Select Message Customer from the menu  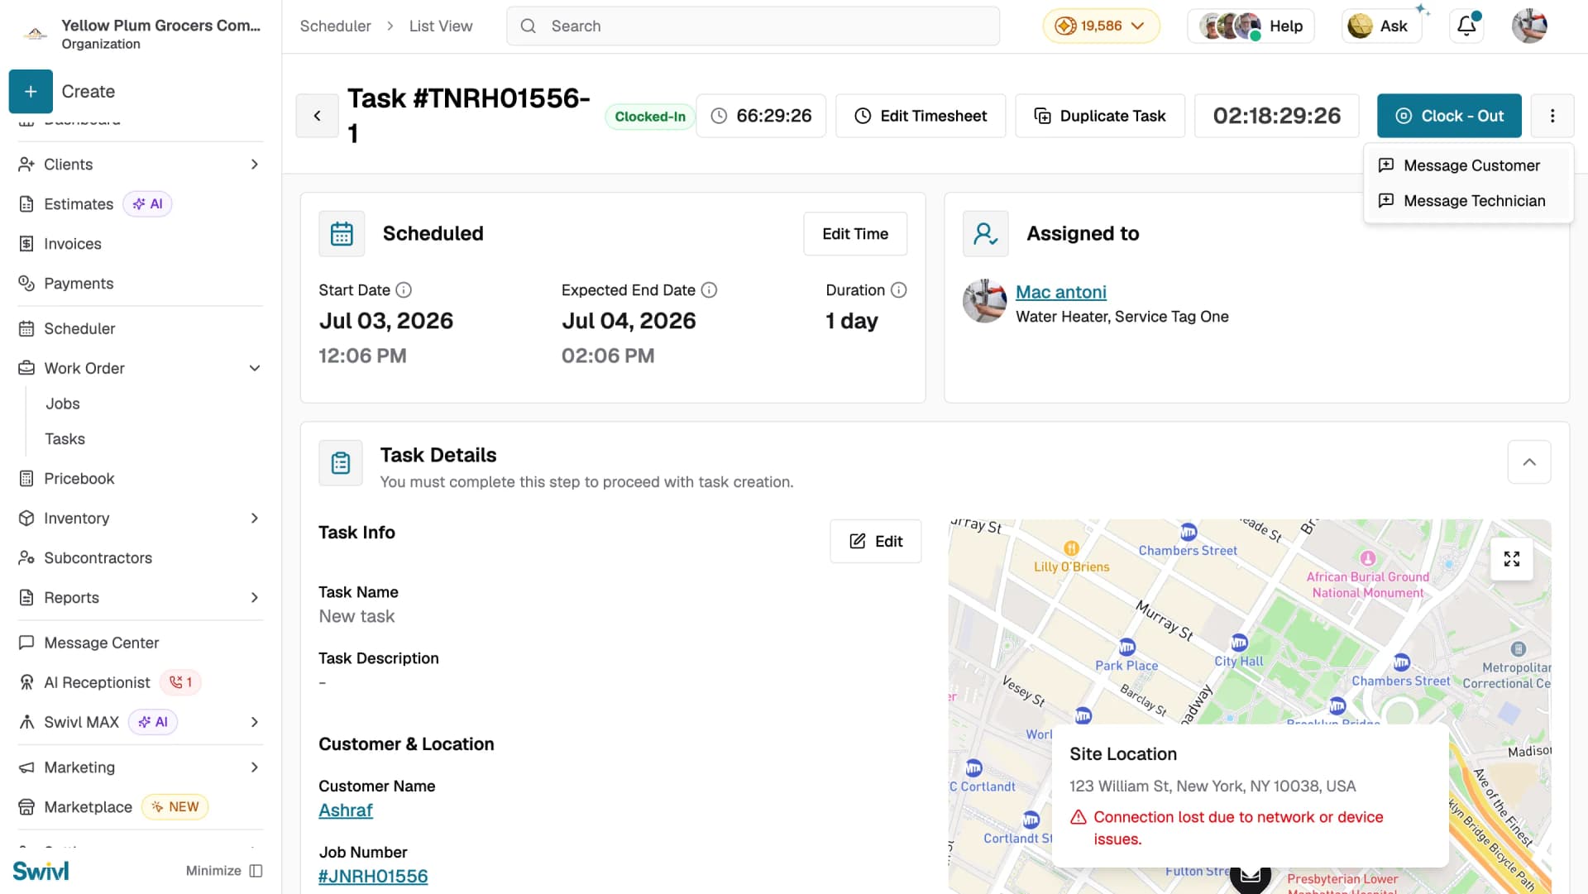pos(1469,165)
